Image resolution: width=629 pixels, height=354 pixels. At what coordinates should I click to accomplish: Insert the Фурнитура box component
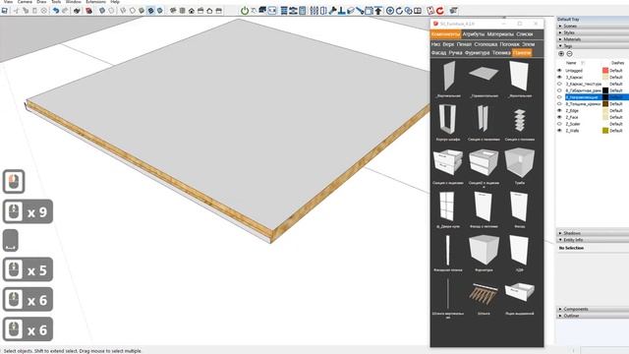click(x=484, y=253)
